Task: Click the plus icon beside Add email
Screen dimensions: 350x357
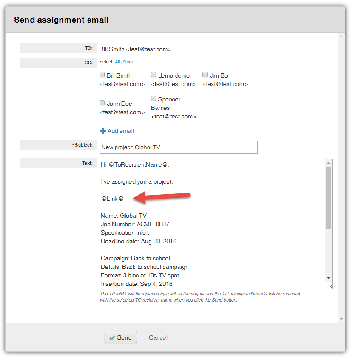Action: tap(102, 131)
